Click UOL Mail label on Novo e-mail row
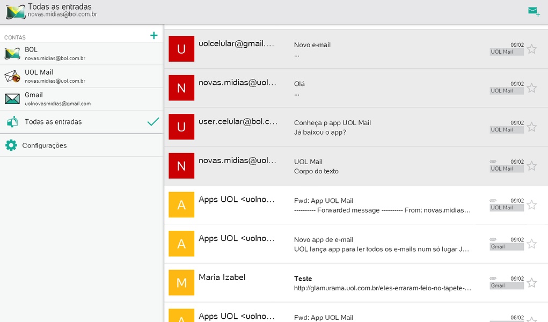Screen dimensions: 548x322 pos(507,52)
